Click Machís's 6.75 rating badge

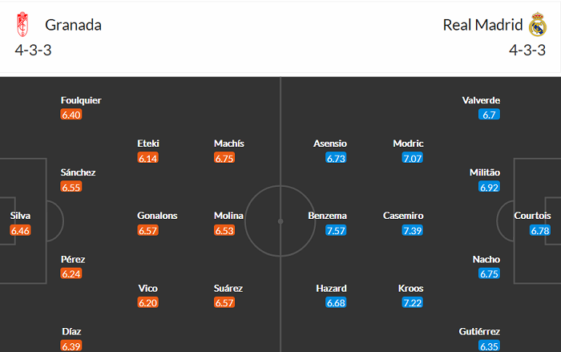click(x=225, y=159)
